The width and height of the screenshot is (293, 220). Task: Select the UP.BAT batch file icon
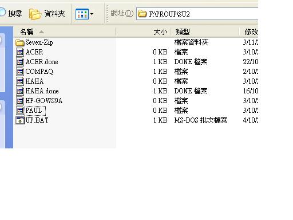[x=20, y=120]
